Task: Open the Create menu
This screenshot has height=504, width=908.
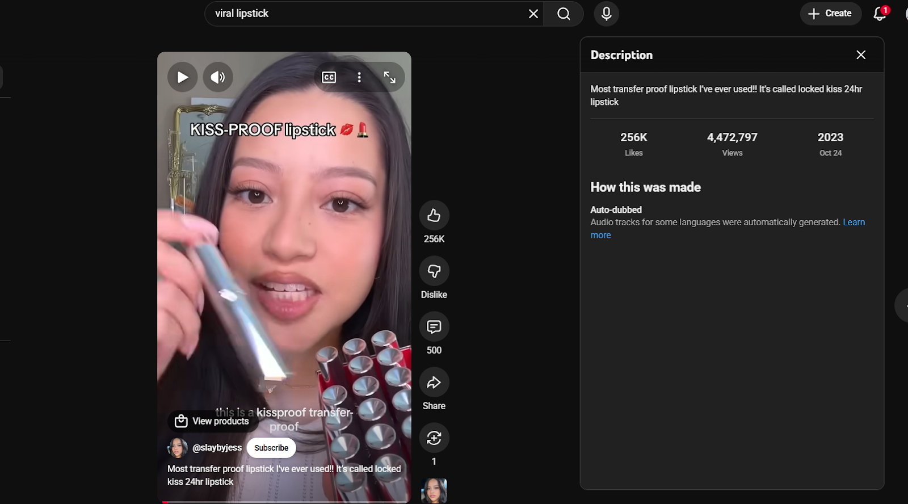Action: pos(830,14)
